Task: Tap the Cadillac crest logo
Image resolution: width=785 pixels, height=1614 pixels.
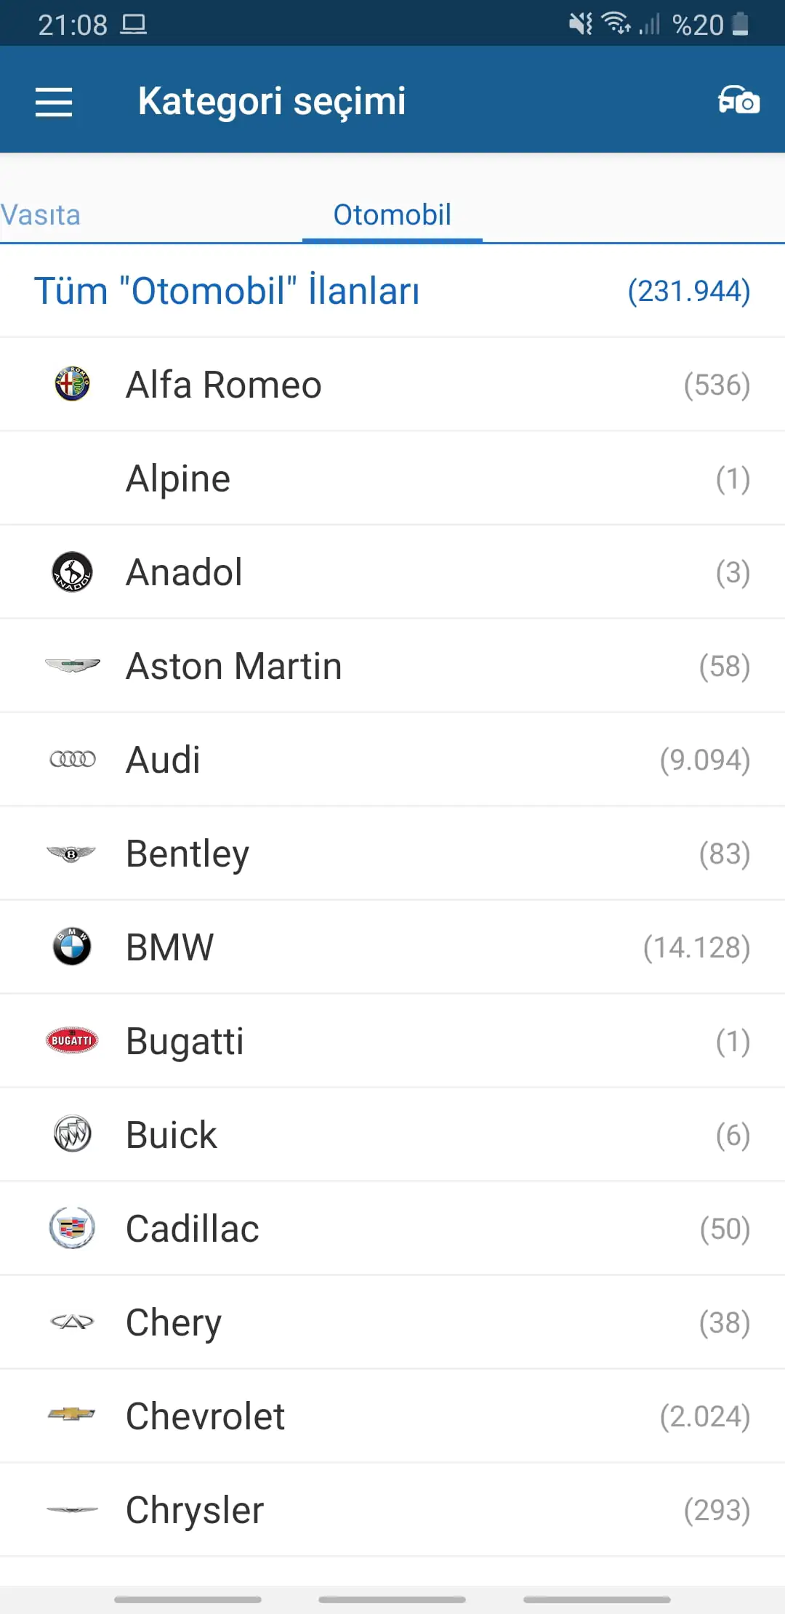Action: point(72,1228)
